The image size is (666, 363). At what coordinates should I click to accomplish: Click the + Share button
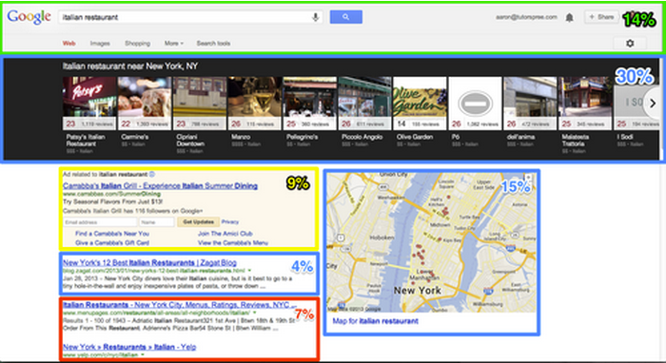coord(601,17)
